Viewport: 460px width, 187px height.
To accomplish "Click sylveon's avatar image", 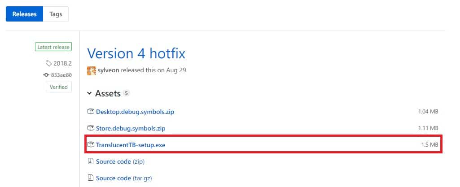I will [92, 71].
